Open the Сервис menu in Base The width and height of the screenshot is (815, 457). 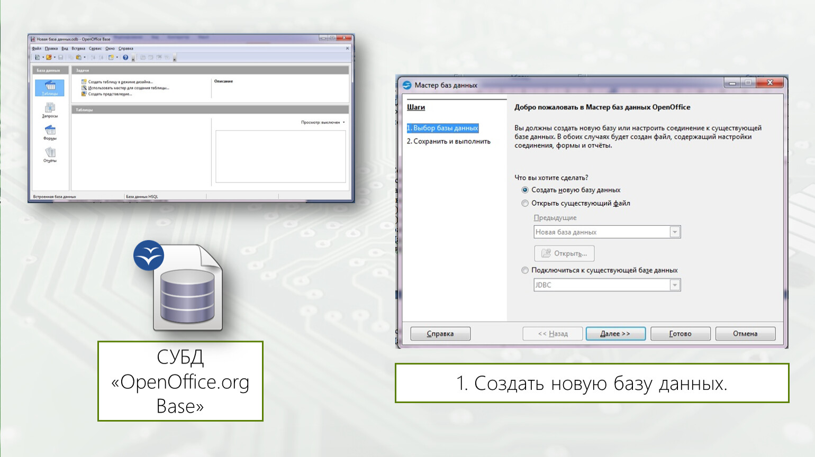click(x=95, y=48)
